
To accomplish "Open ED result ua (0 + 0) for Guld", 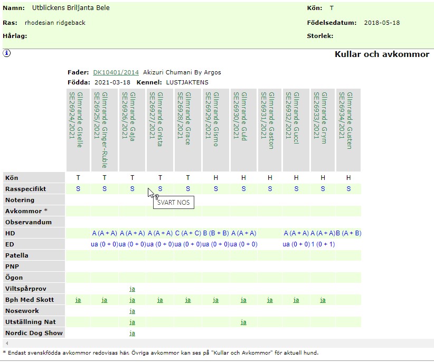I will (x=243, y=244).
